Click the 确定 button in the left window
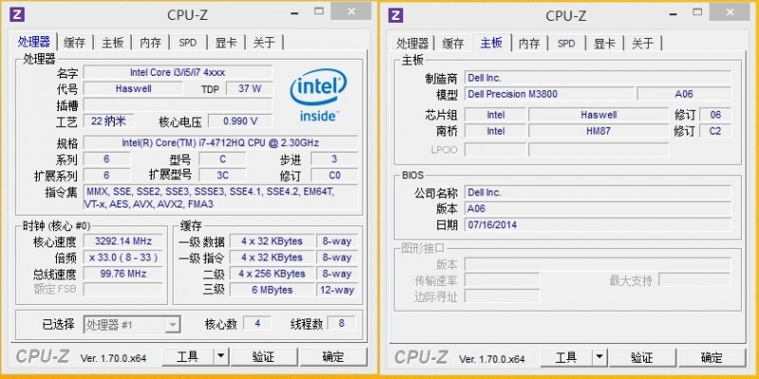759x379 pixels. pyautogui.click(x=334, y=357)
